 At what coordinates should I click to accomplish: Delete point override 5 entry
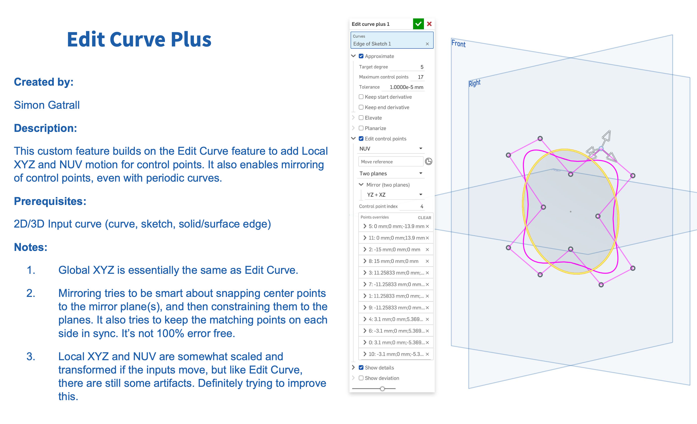tap(427, 226)
